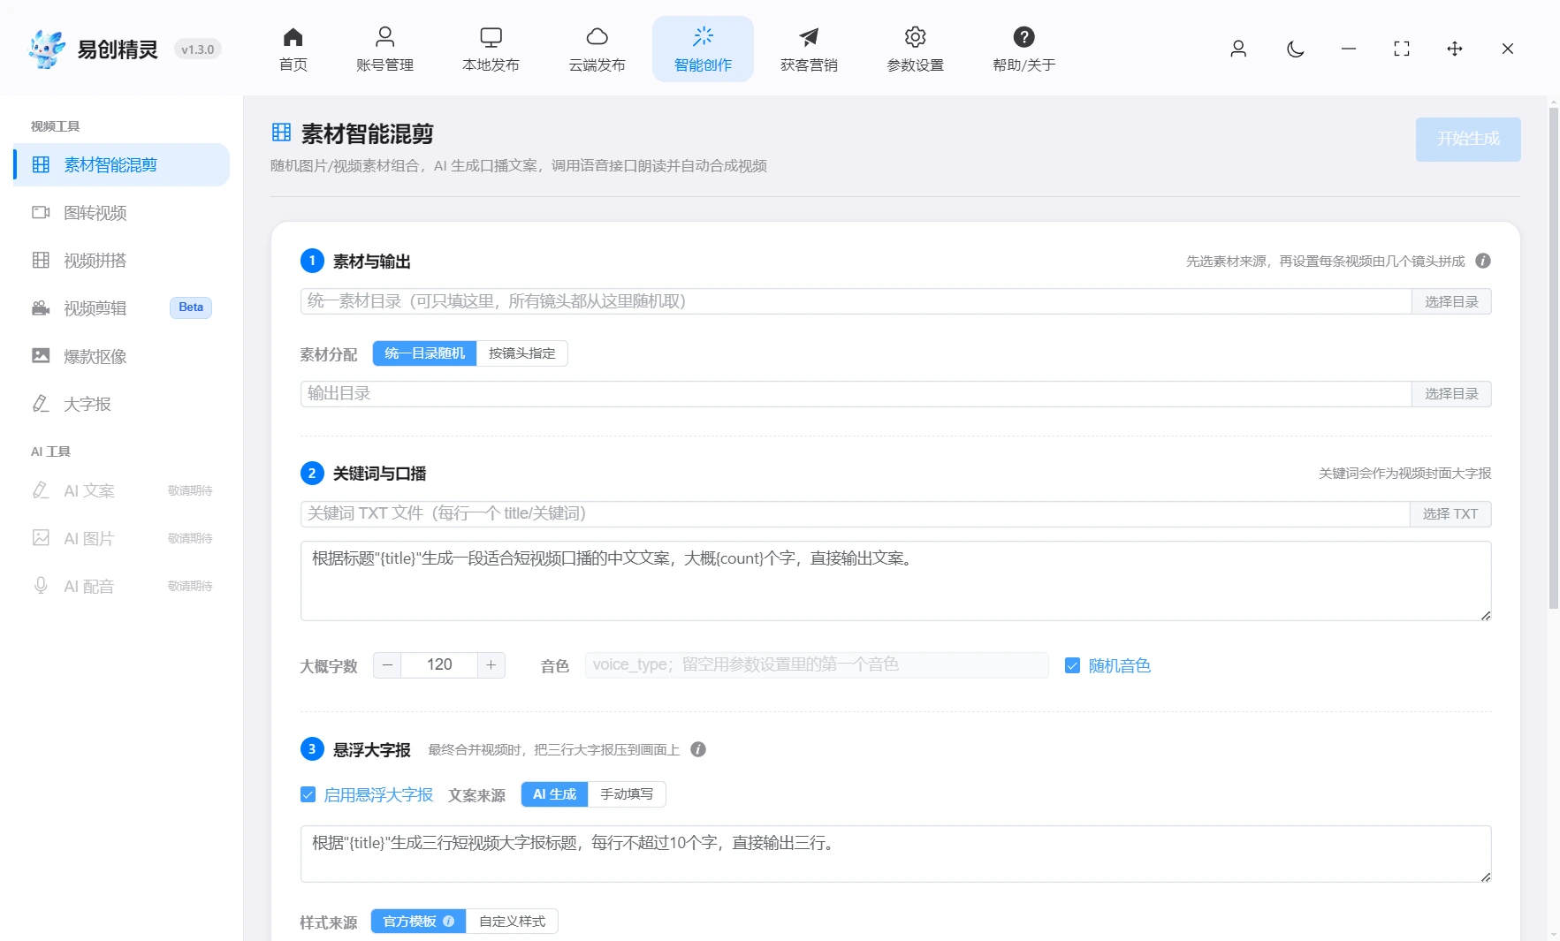Minimize the window
This screenshot has width=1560, height=941.
click(x=1349, y=49)
